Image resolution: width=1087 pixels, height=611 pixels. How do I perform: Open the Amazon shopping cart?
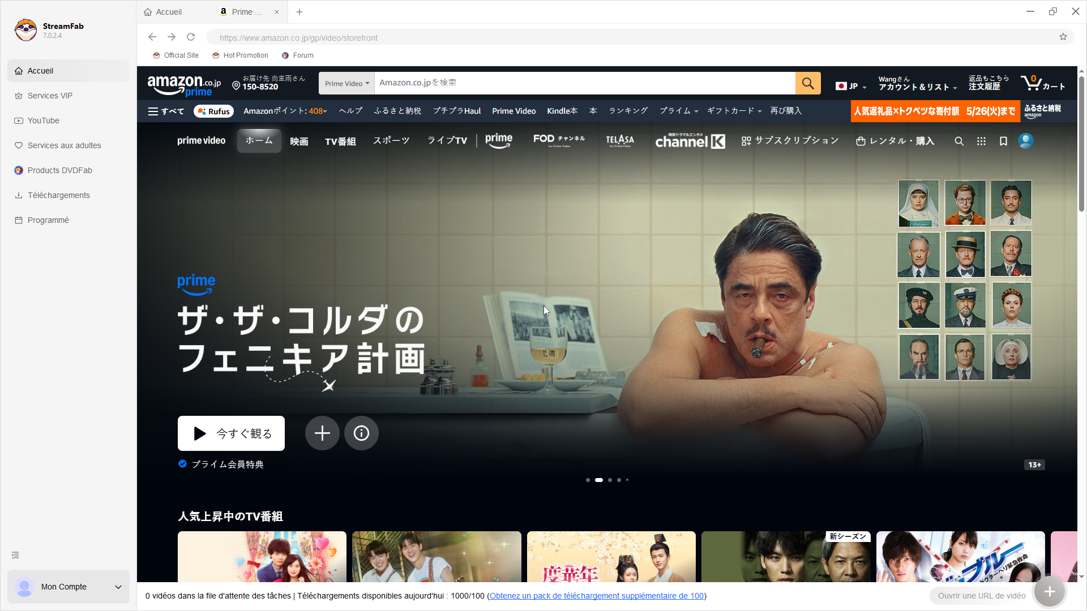point(1043,83)
